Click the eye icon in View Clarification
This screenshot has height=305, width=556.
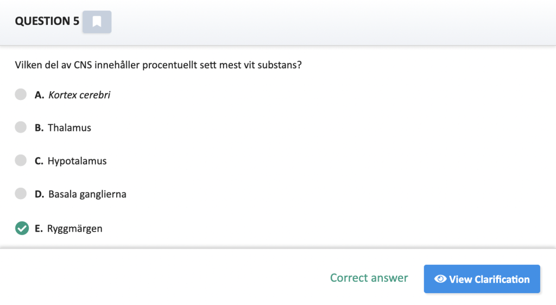[440, 279]
